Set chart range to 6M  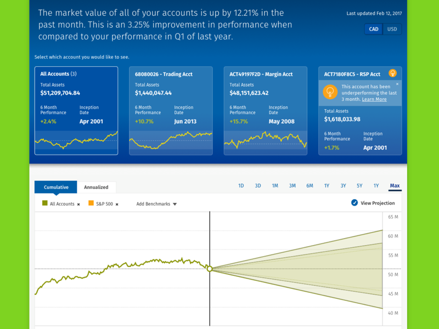click(309, 186)
